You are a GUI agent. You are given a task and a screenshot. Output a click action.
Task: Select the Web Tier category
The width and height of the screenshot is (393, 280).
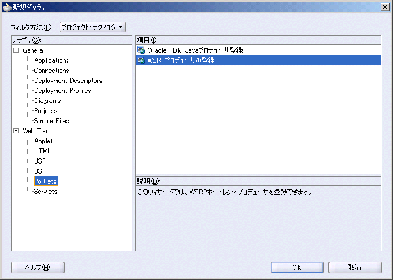[35, 130]
